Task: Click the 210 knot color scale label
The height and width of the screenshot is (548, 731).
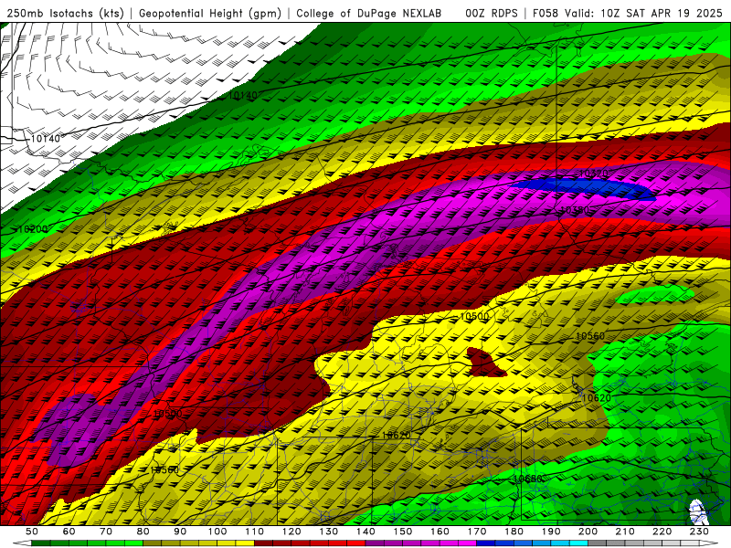Action: tap(625, 532)
